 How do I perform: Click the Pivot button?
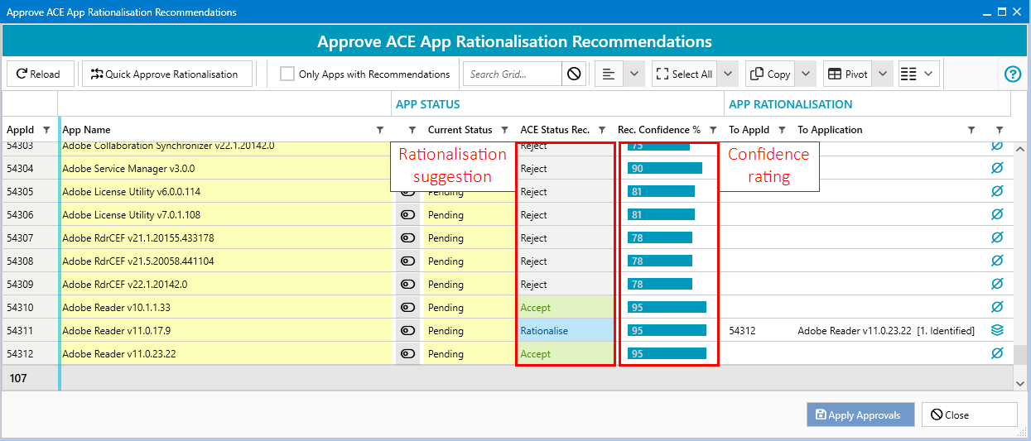coord(847,74)
